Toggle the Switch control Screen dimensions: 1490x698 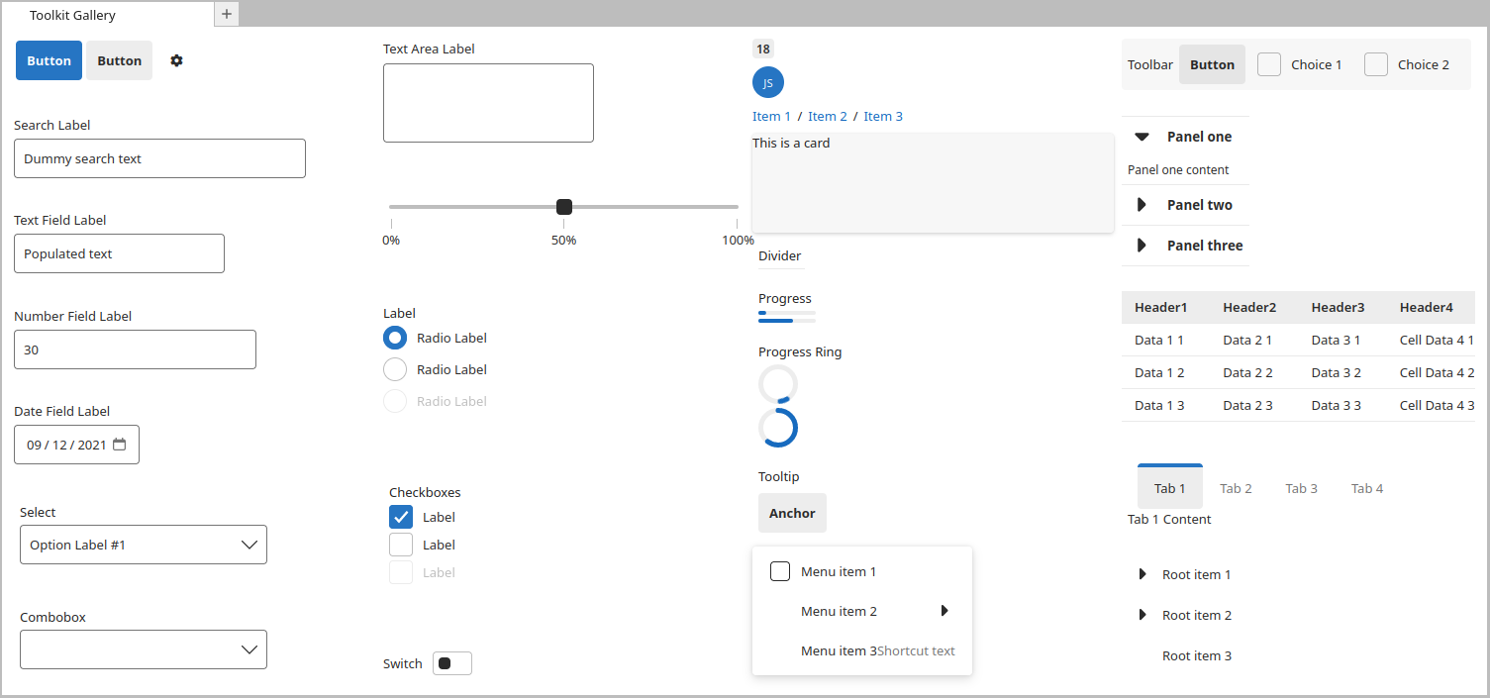pos(452,663)
